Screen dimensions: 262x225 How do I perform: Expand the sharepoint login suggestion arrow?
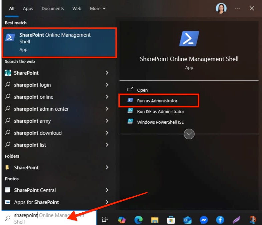(107, 85)
